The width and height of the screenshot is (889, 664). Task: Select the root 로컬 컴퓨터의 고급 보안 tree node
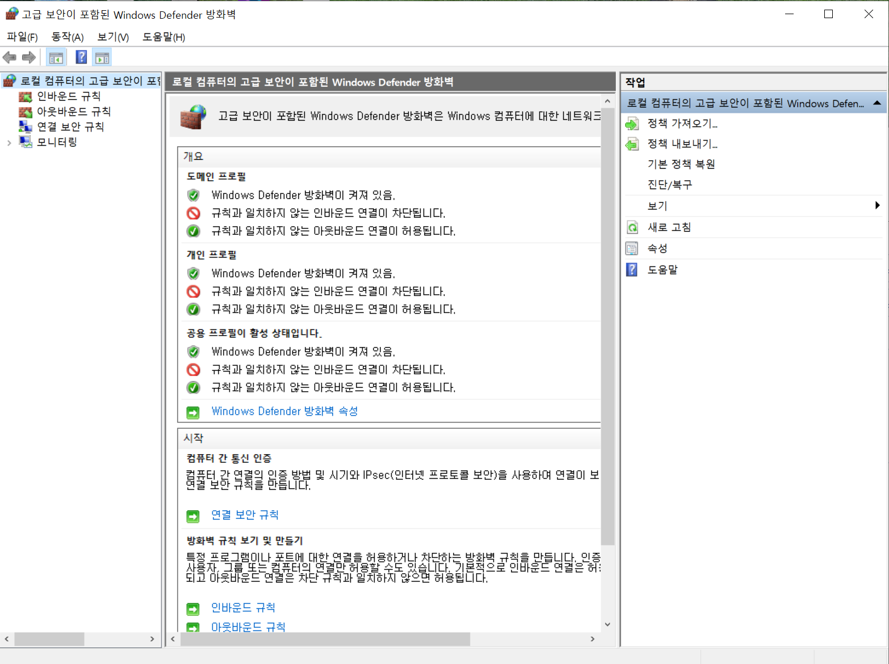[x=91, y=81]
